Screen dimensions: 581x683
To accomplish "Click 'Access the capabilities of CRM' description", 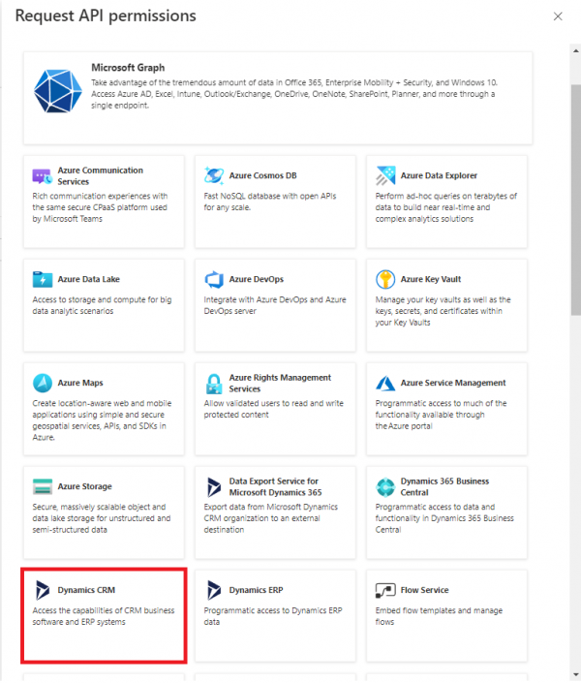I will (104, 616).
